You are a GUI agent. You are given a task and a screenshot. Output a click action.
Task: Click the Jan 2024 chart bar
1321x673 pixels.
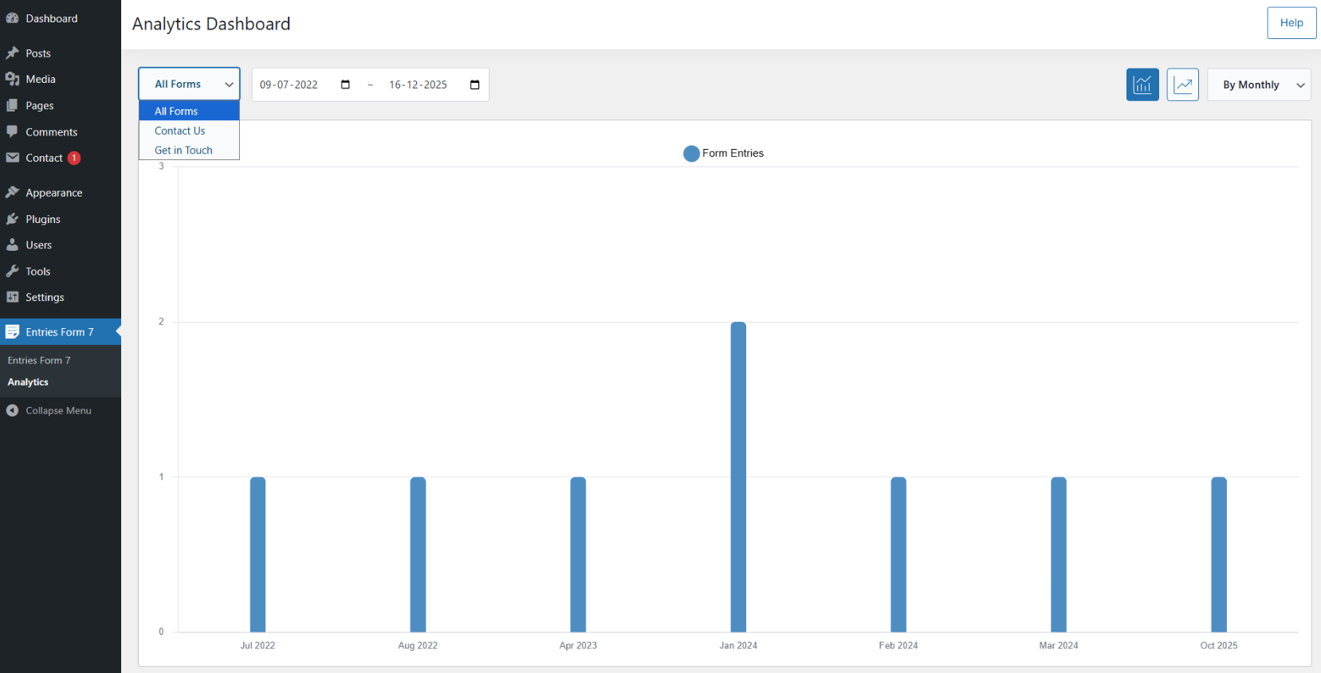coord(738,476)
